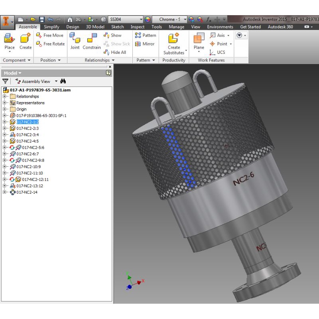This screenshot has height=319, width=319.
Task: Select 017-NC2-6:7 in the model tree
Action: point(27,154)
